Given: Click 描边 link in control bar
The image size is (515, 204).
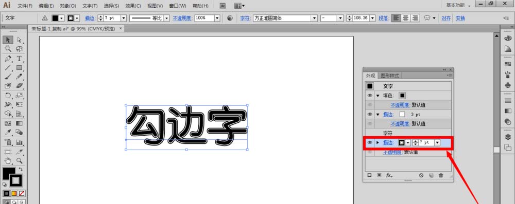Looking at the screenshot, I should [x=90, y=18].
